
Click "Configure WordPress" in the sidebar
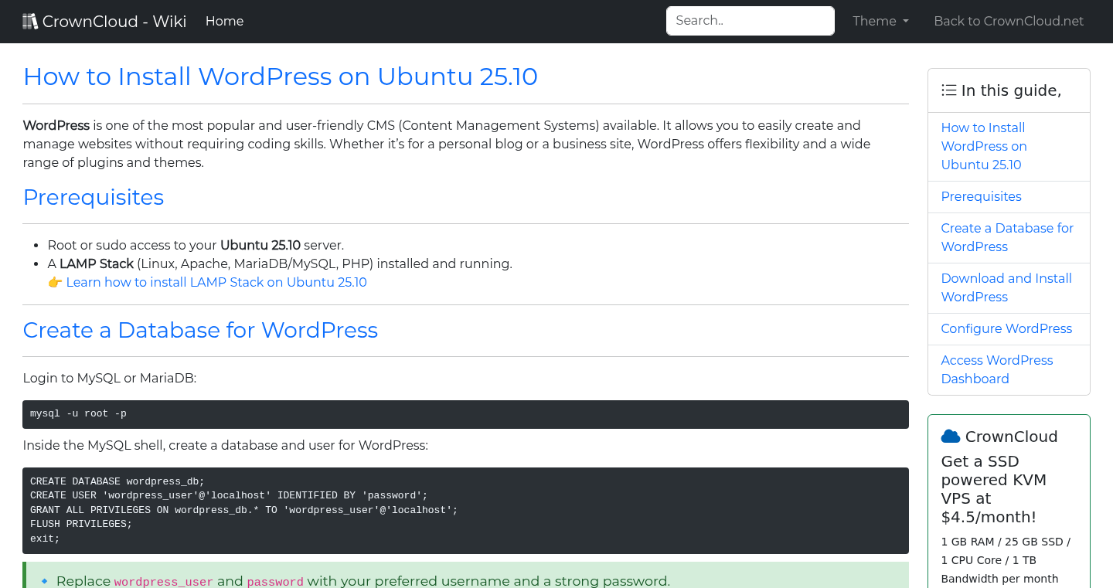click(1006, 328)
